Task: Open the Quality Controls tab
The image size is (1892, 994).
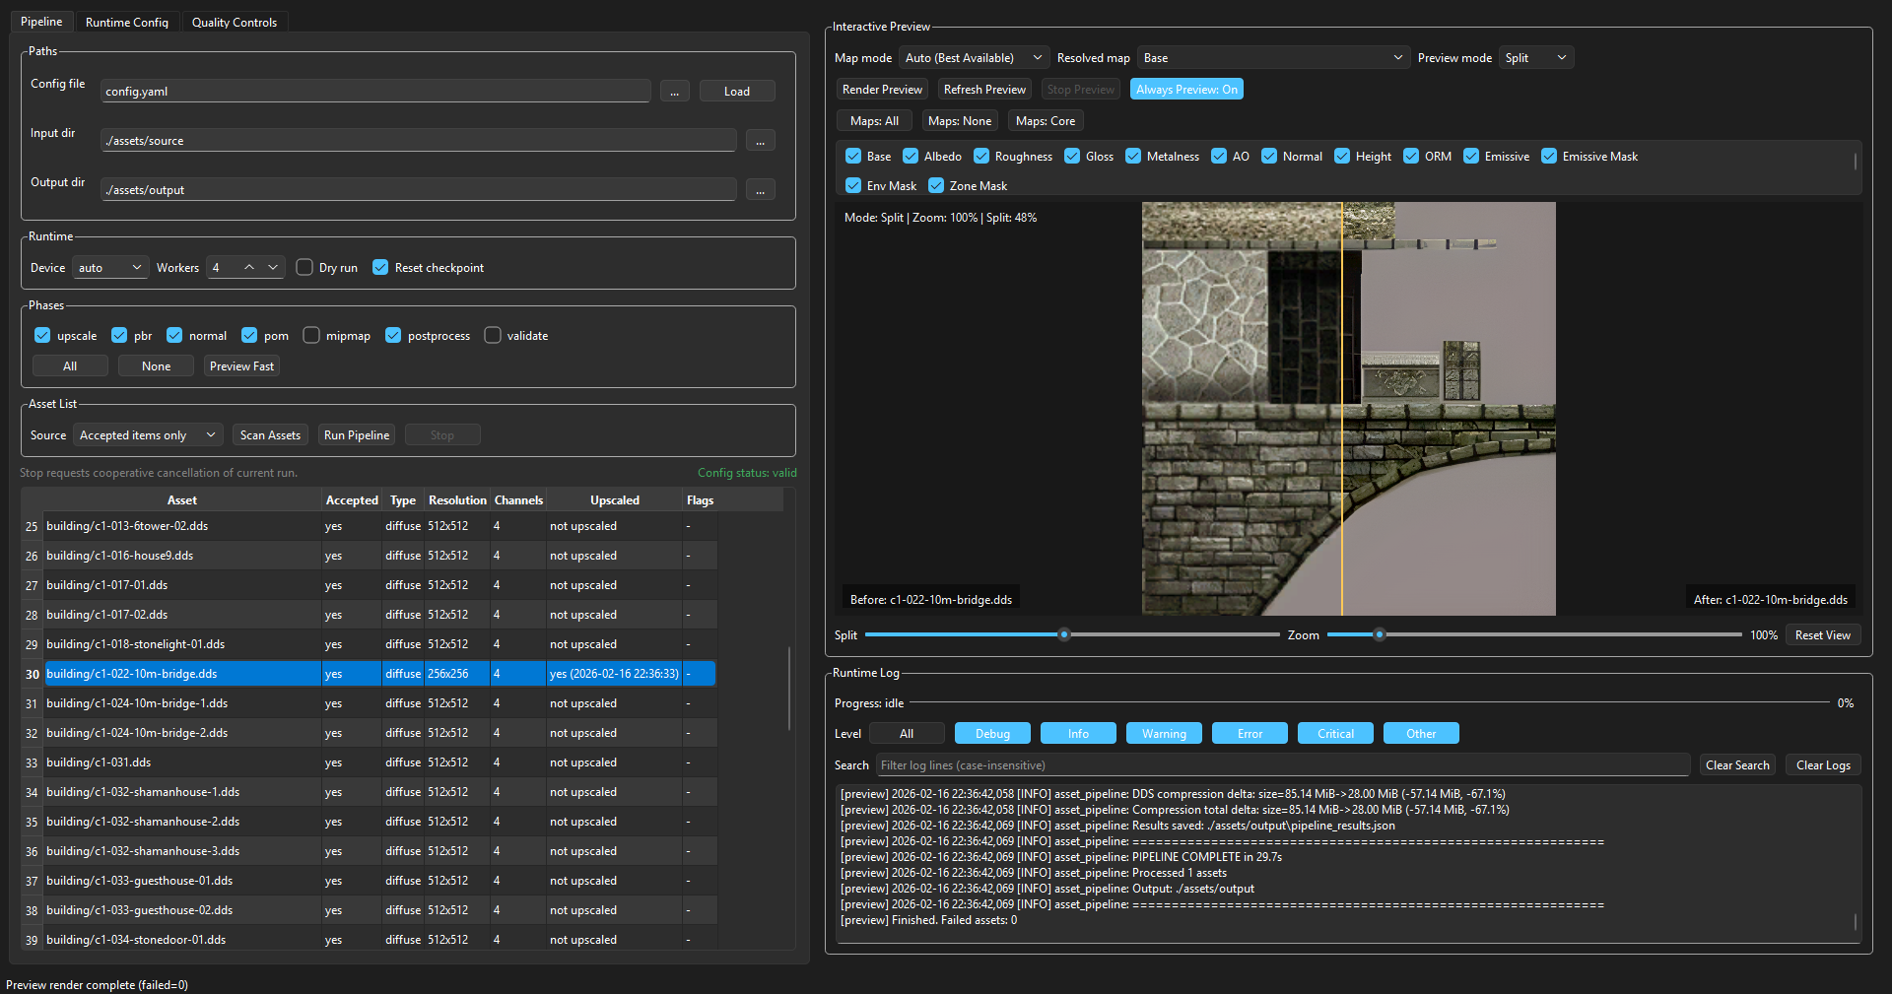Action: 235,22
